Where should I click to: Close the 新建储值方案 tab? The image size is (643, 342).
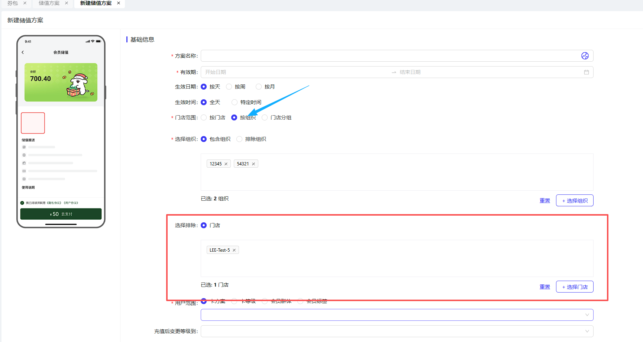pos(119,3)
